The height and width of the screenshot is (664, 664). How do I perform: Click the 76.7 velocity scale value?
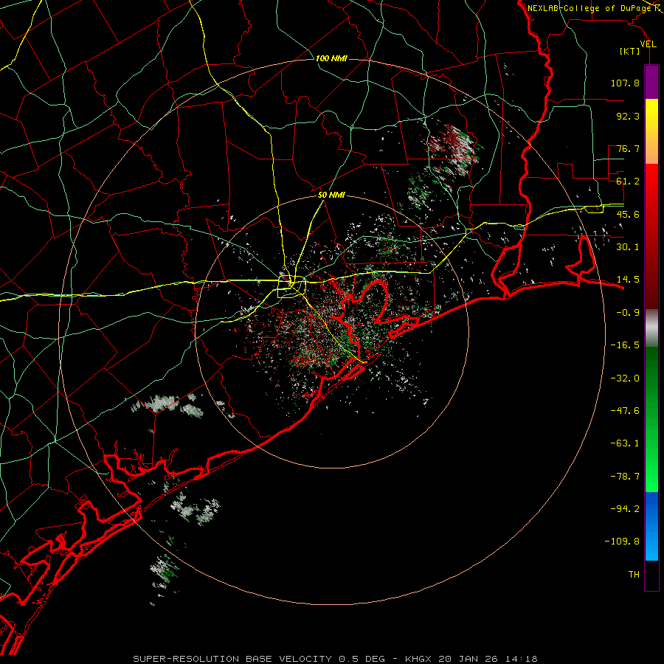click(x=628, y=148)
